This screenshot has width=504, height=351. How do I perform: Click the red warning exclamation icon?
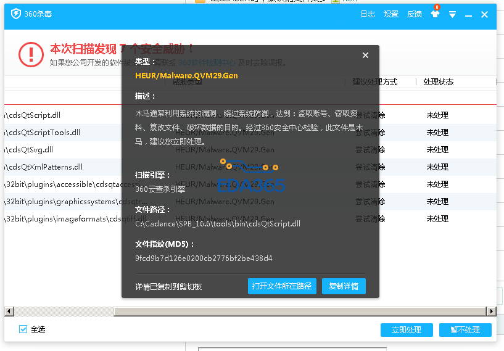[31, 55]
